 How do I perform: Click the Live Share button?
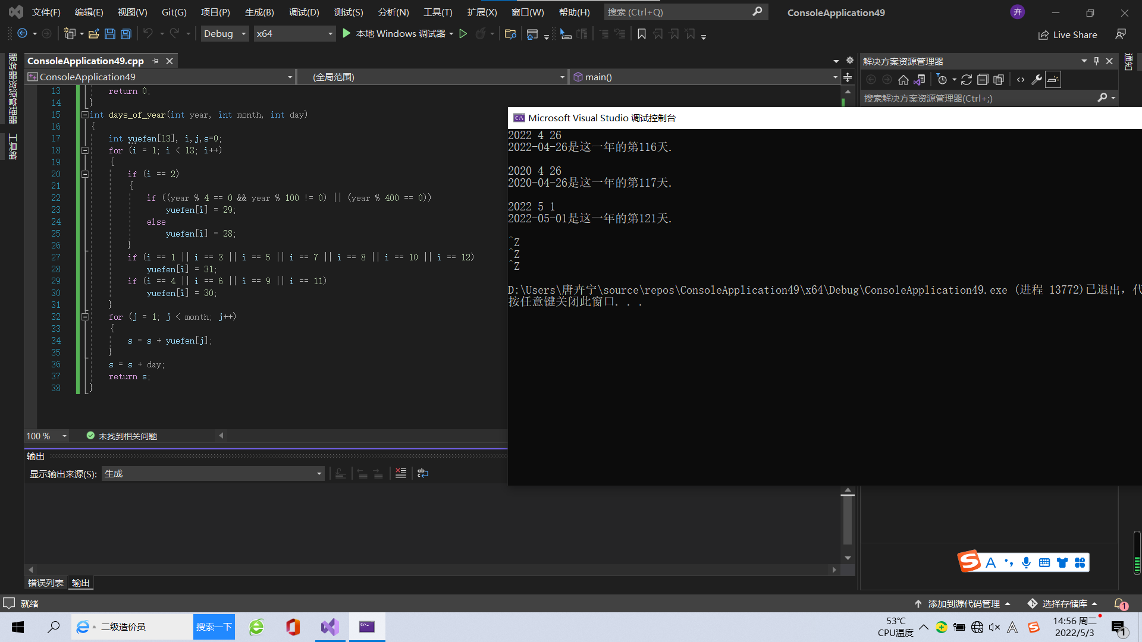(x=1068, y=34)
